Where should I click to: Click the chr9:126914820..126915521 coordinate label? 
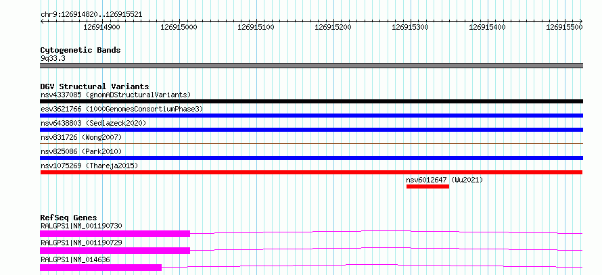[91, 15]
